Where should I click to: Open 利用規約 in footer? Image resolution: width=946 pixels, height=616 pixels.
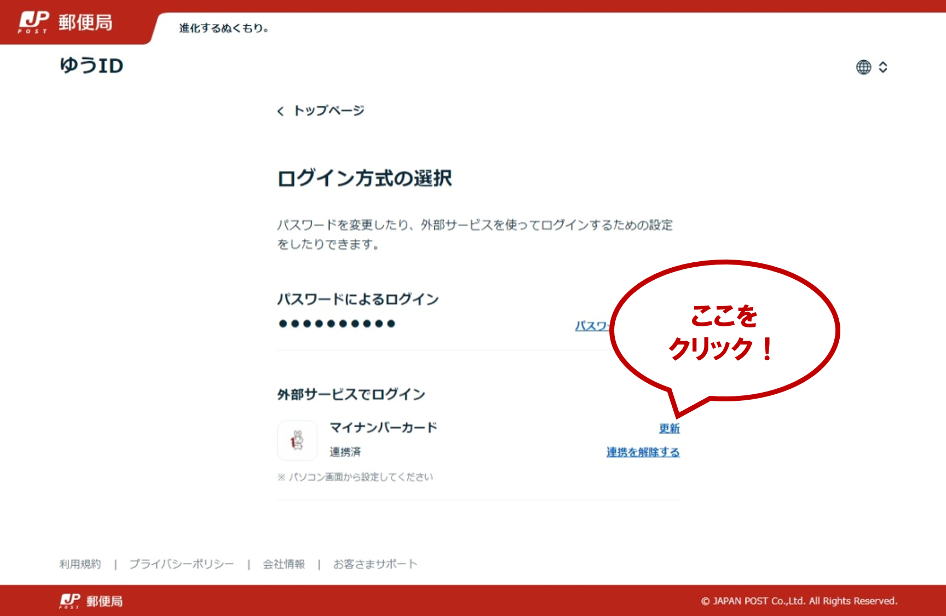(x=80, y=564)
